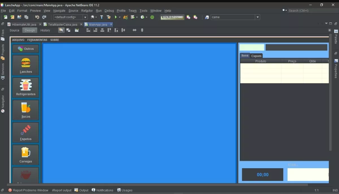The image size is (339, 194).
Task: Click the second icon after memory indicator
Action: 195,17
